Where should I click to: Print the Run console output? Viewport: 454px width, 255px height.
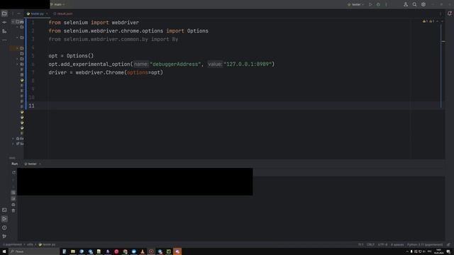point(13,205)
